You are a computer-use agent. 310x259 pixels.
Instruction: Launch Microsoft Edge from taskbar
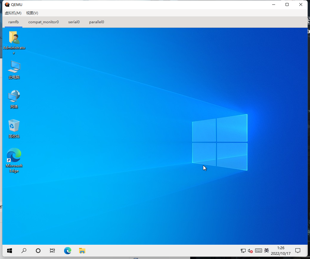68,251
